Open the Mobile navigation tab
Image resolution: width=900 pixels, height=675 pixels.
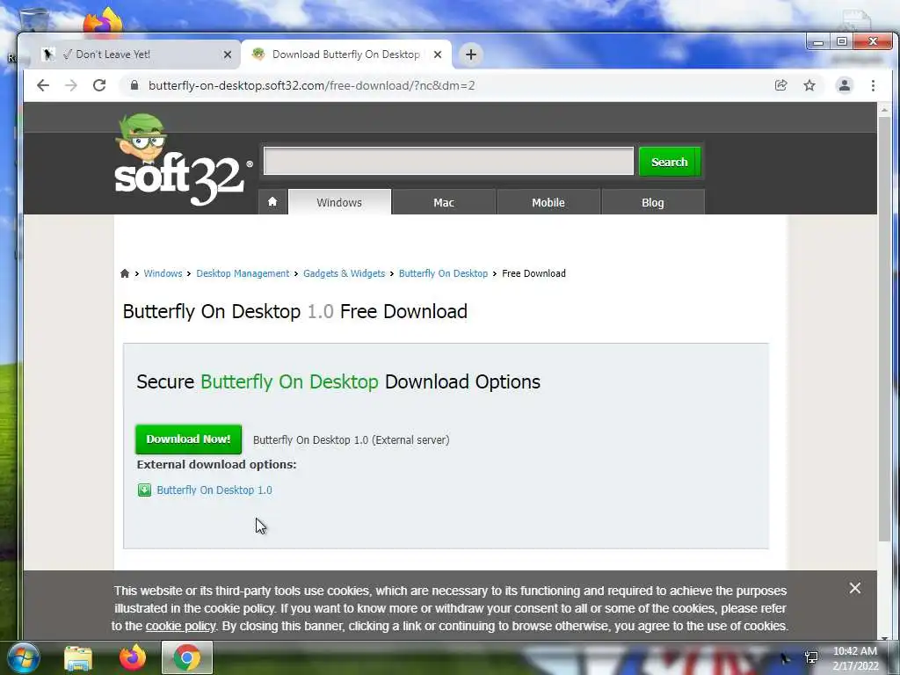(548, 202)
